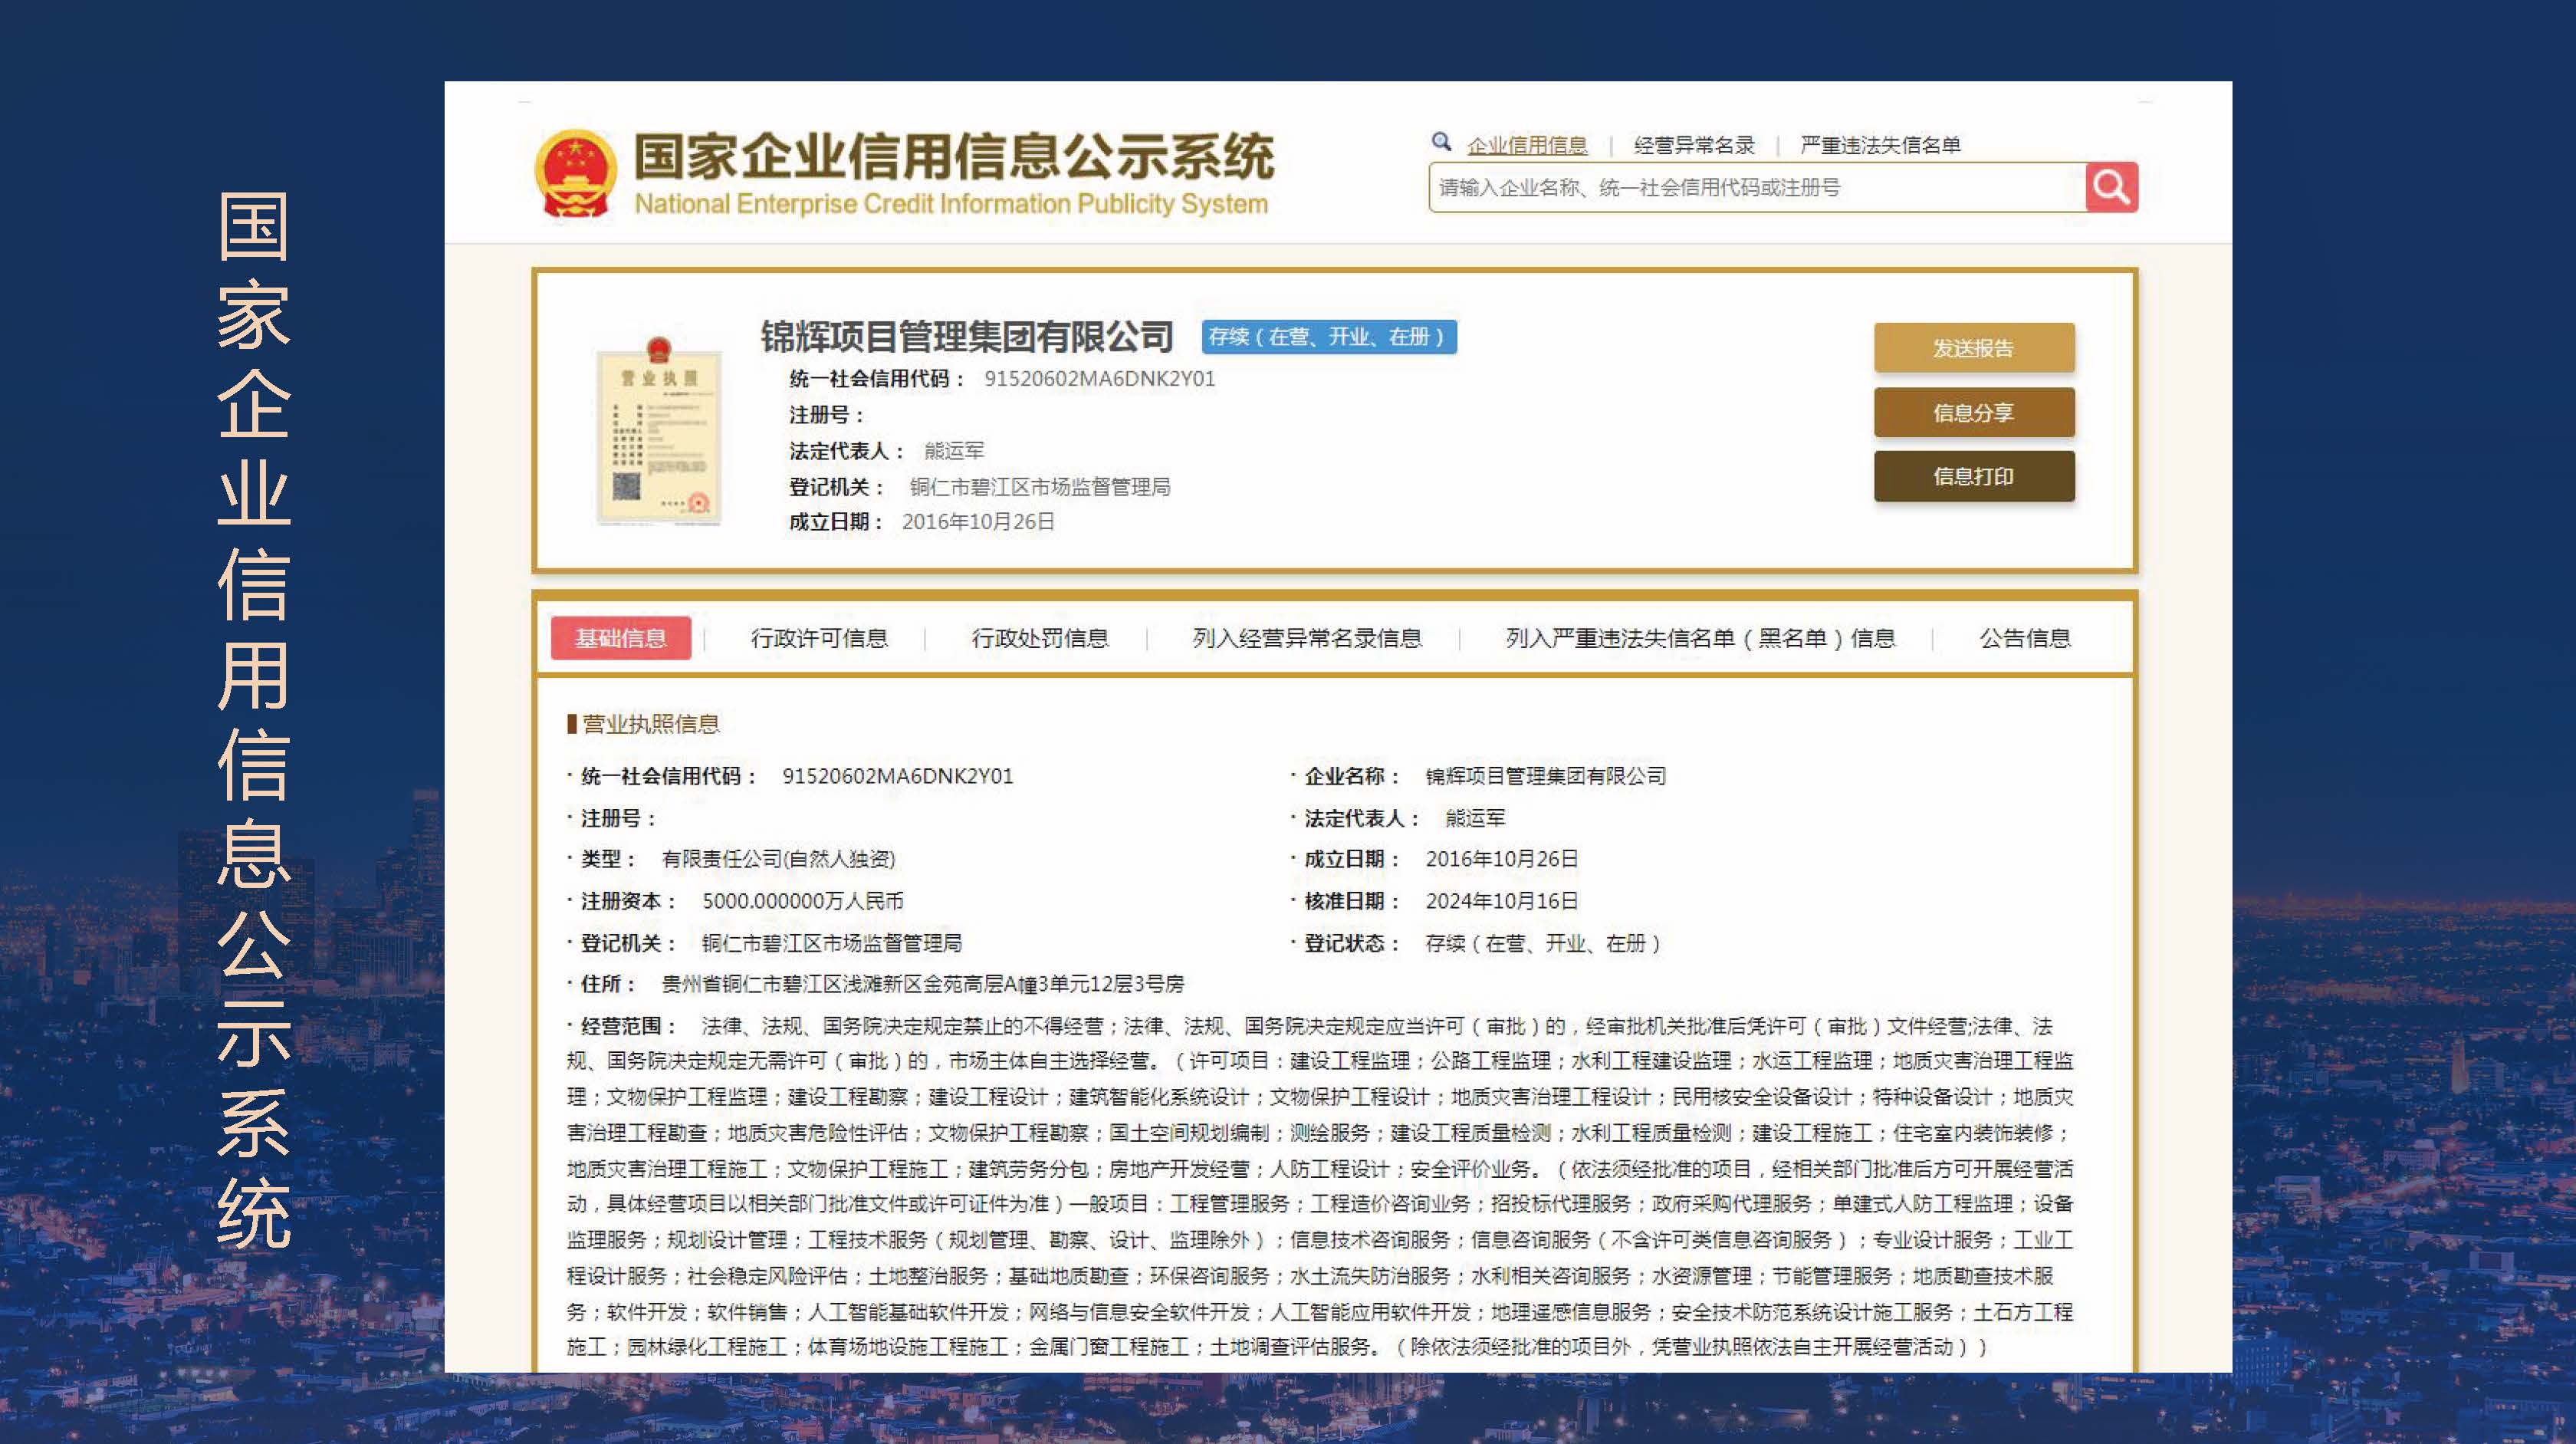
Task: Open the 经营异常名录 link
Action: click(1694, 145)
